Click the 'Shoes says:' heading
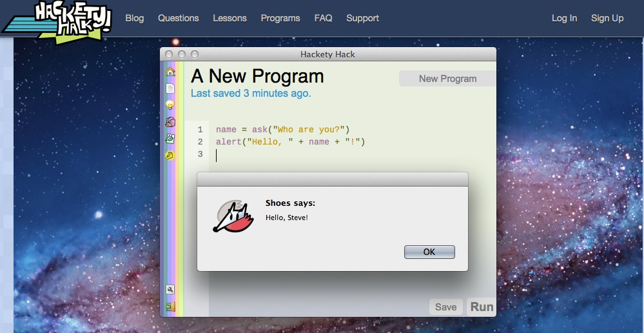This screenshot has height=333, width=644. (x=290, y=203)
